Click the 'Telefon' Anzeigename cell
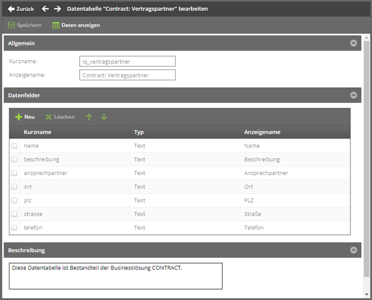Image resolution: width=372 pixels, height=300 pixels. pos(295,228)
